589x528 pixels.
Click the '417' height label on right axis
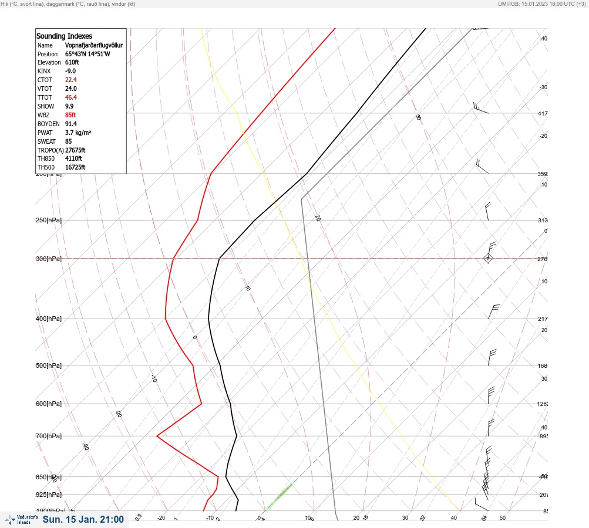543,113
